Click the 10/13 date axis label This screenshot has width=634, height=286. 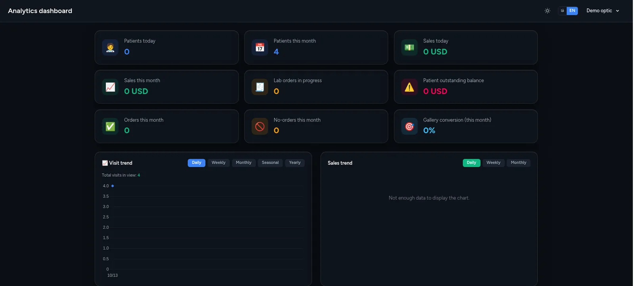pos(113,275)
